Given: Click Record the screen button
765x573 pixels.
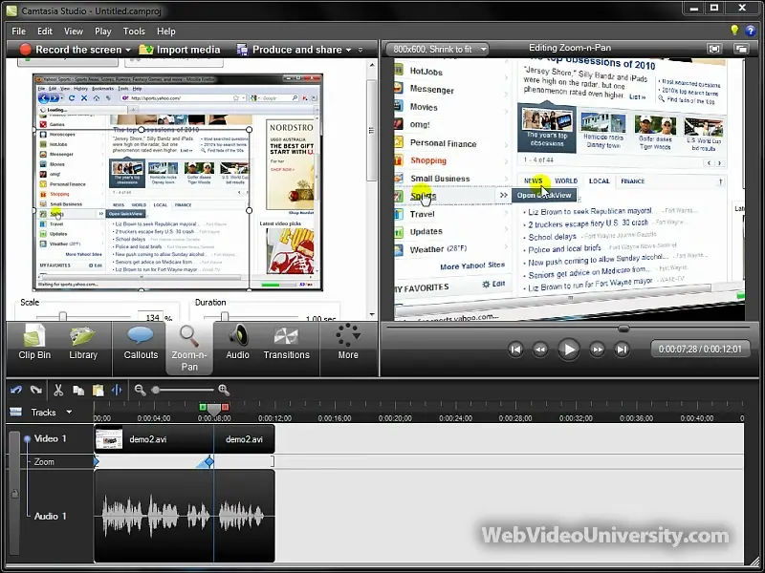Looking at the screenshot, I should pos(71,50).
